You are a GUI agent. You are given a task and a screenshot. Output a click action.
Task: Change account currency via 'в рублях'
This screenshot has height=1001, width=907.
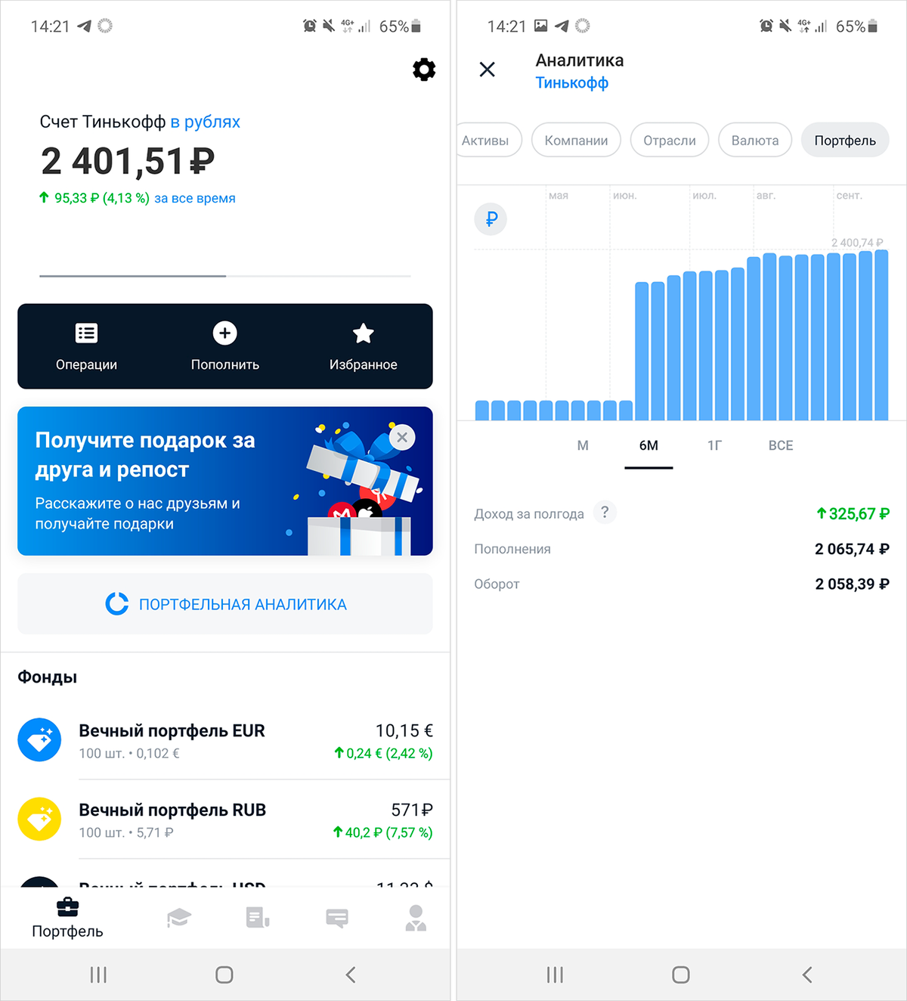coord(205,122)
